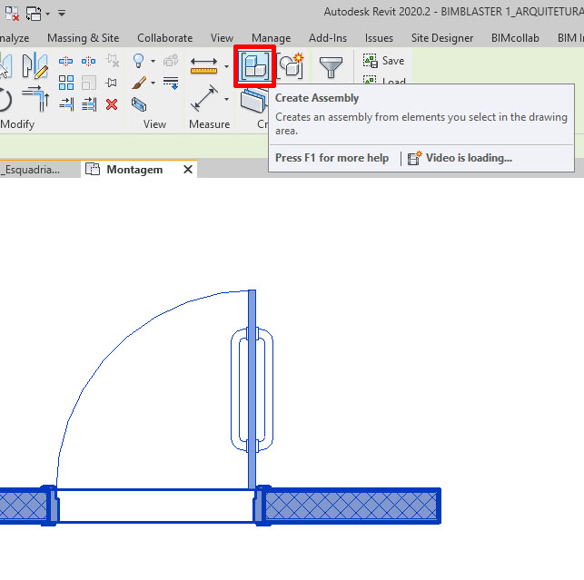Go to the Manage ribbon tab
The width and height of the screenshot is (584, 580).
pos(272,38)
